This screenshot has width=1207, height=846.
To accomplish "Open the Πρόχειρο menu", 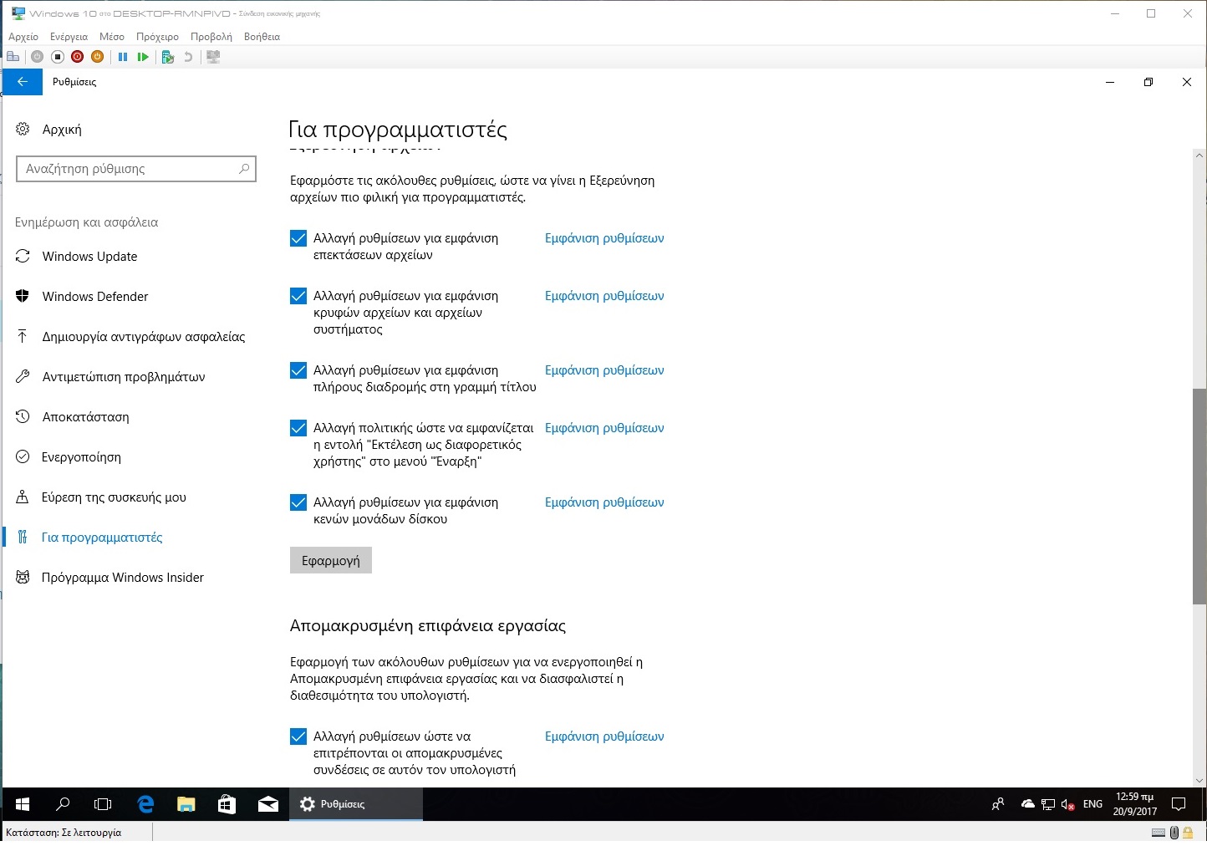I will pyautogui.click(x=157, y=37).
